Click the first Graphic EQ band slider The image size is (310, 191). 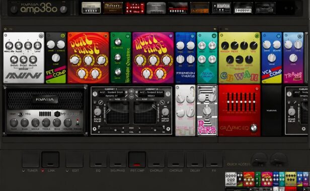pyautogui.click(x=228, y=102)
